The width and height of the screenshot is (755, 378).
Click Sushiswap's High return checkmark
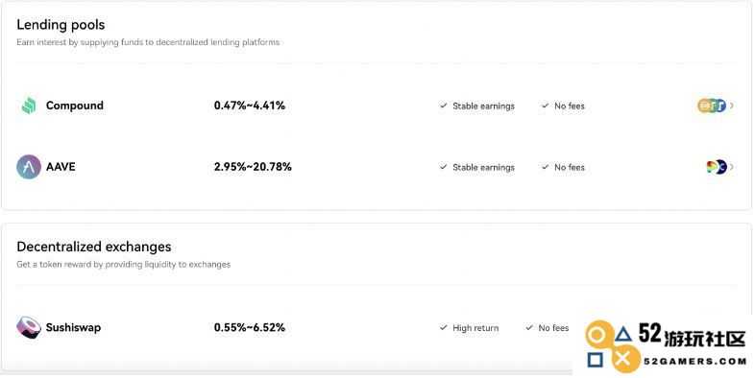tap(444, 327)
